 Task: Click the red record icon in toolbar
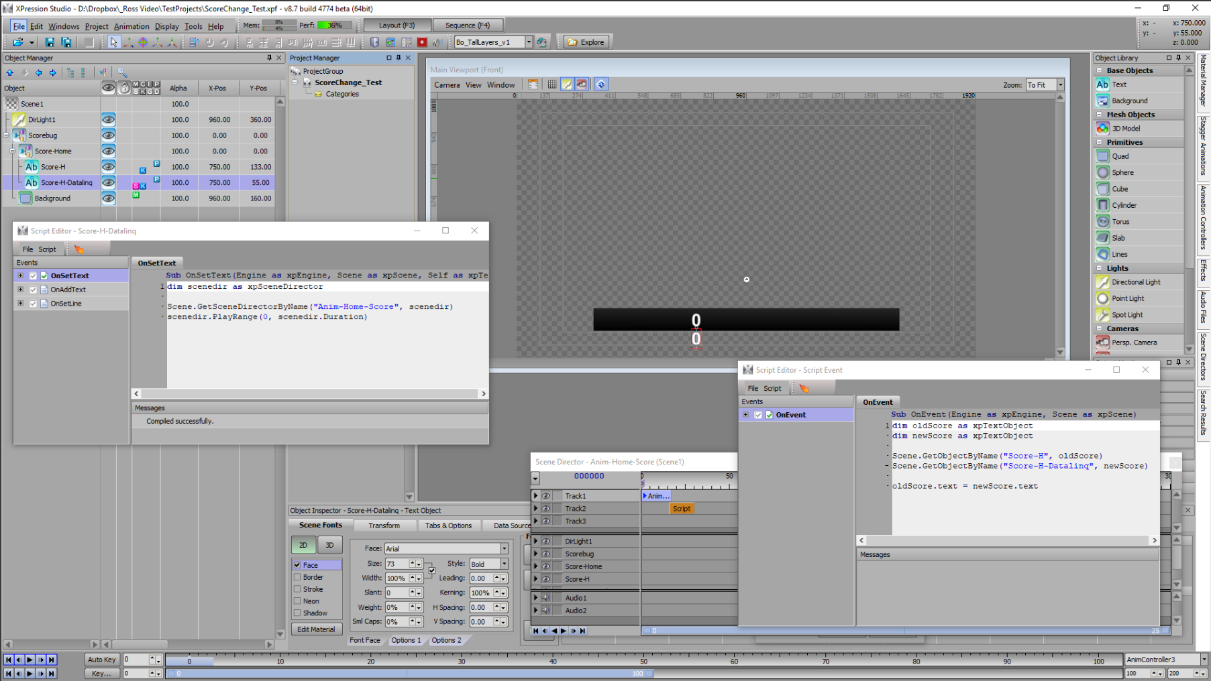coord(422,42)
